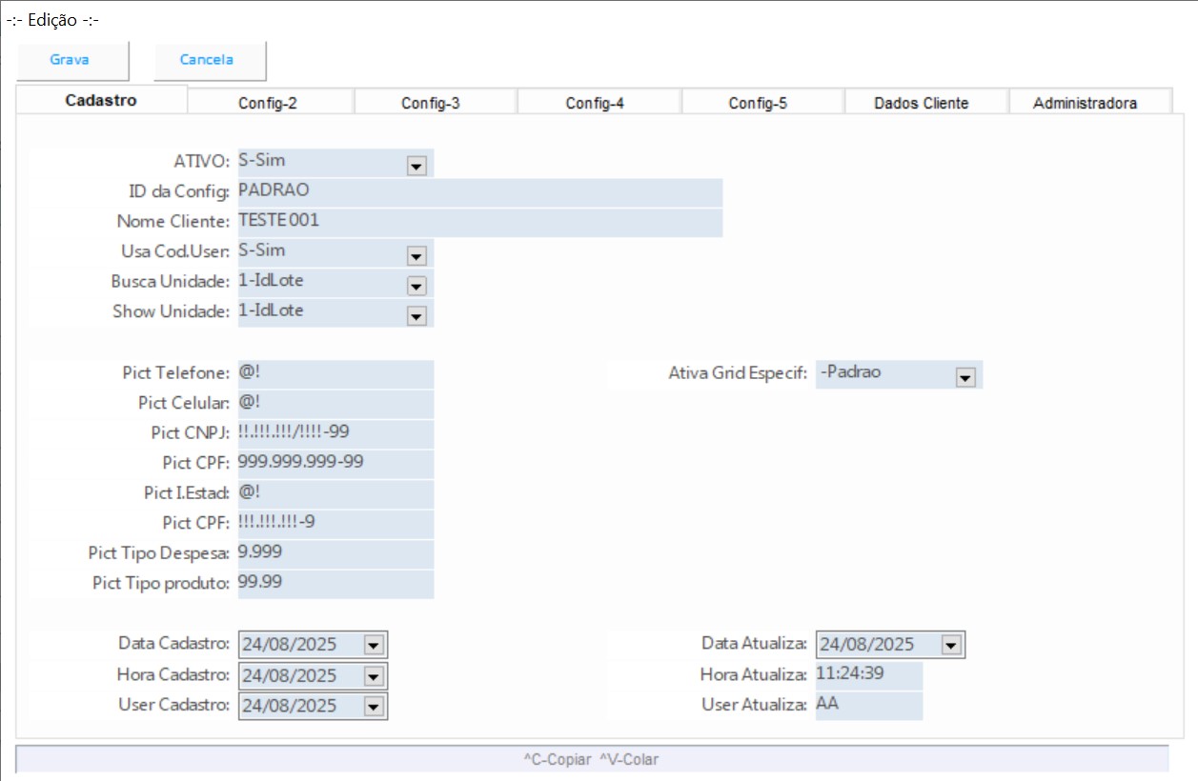
Task: Click the Pict Tipo Despesa field
Action: 335,553
